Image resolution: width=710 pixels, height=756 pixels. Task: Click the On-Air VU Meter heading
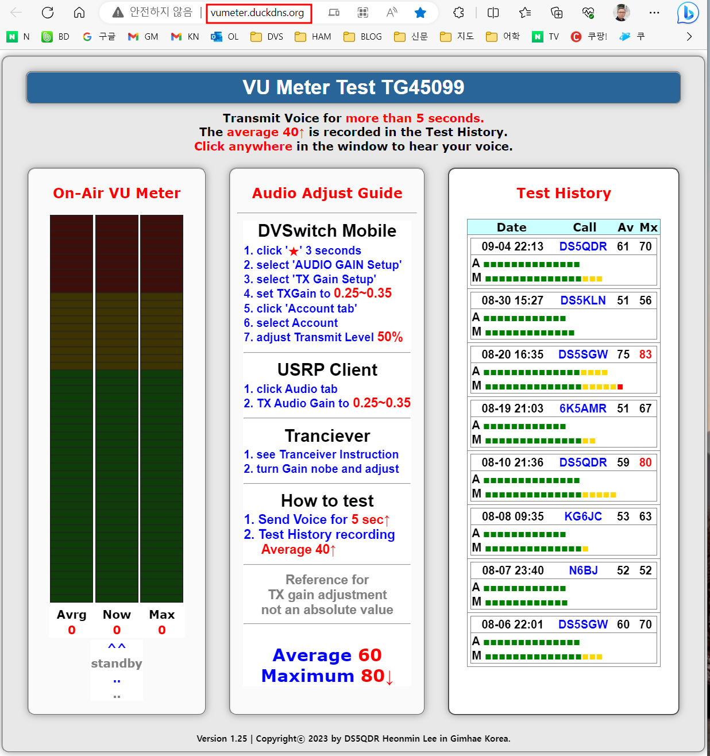click(x=117, y=193)
